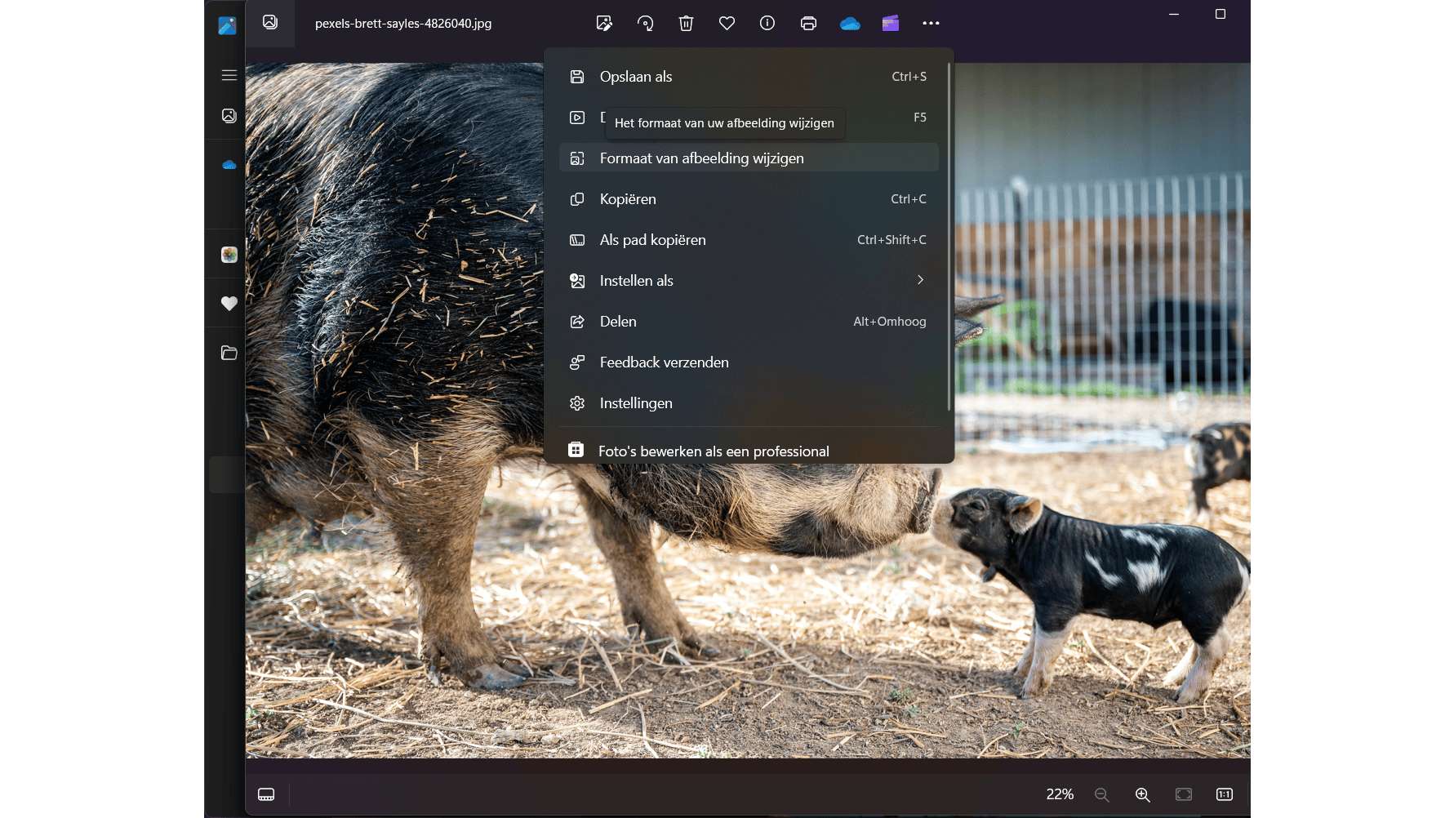The height and width of the screenshot is (818, 1454).
Task: Choose 'Delen' to share the photo
Action: coord(749,322)
